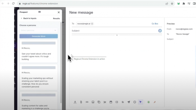Click the paper plane send icon
196x110 pixels.
click(x=129, y=102)
